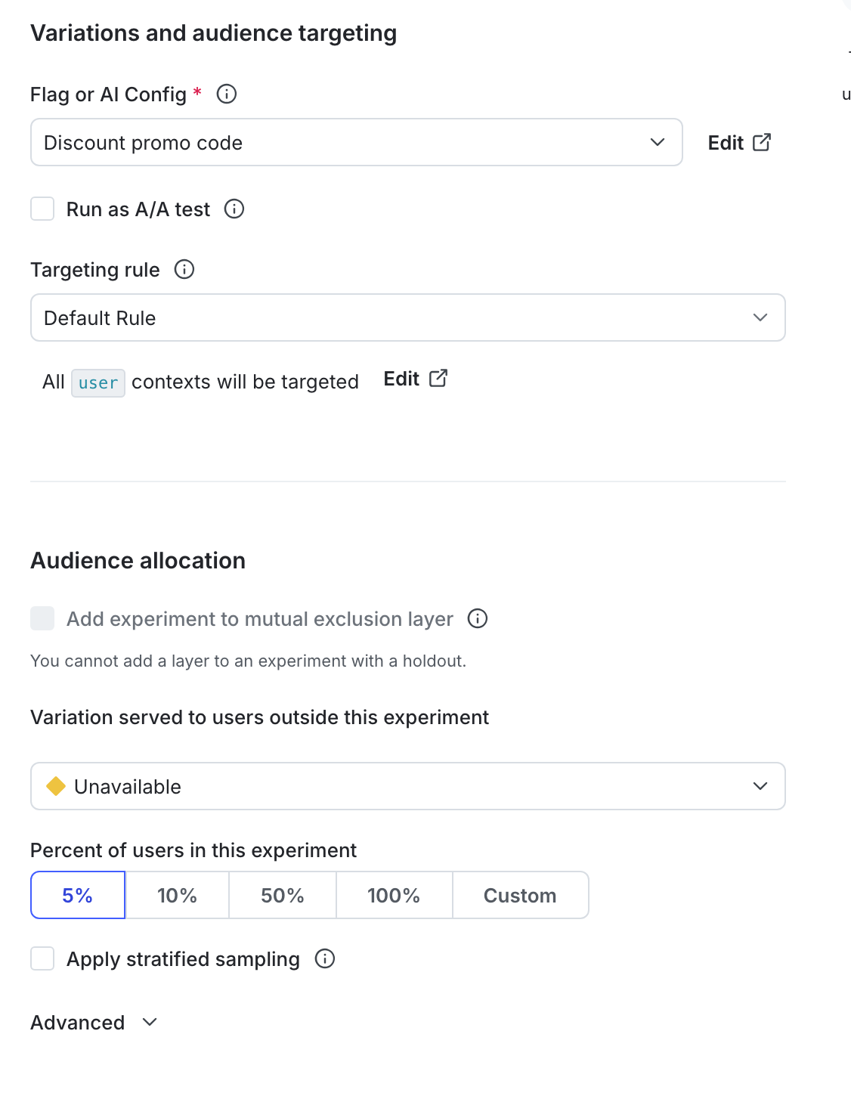The image size is (851, 1096).
Task: Click the external link icon beside Edit targeting
Action: tap(438, 377)
